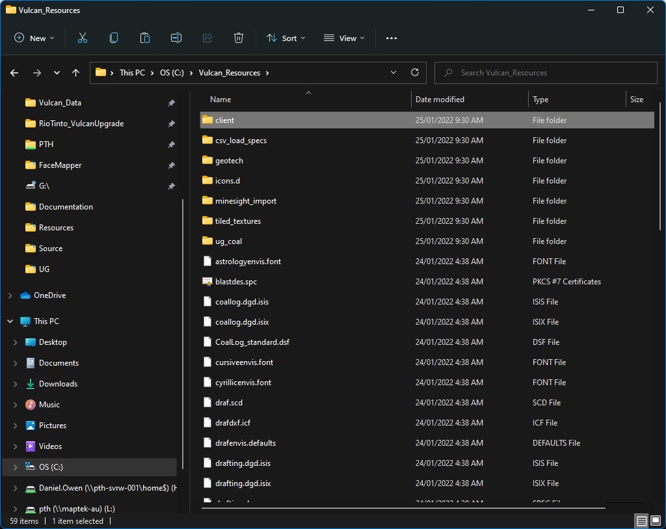Viewport: 666px width, 529px height.
Task: Click Vulcan_Resources in the address breadcrumb
Action: pos(230,73)
